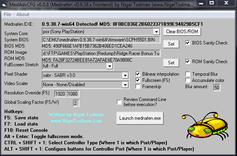This screenshot has height=156, width=237.
Task: Enable the Frameskip checkbox
Action: (x=138, y=87)
